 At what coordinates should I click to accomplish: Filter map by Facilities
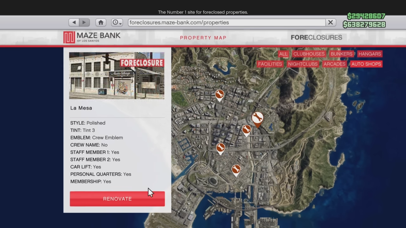[270, 64]
